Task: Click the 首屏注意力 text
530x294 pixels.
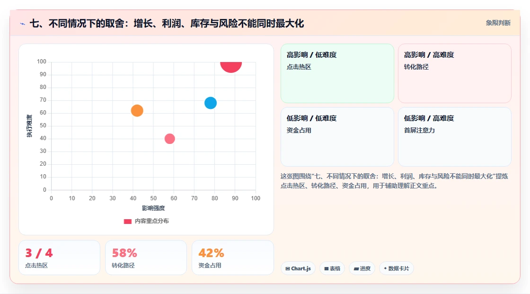Action: click(419, 130)
